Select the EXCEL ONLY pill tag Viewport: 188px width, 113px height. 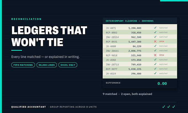pyautogui.click(x=68, y=65)
